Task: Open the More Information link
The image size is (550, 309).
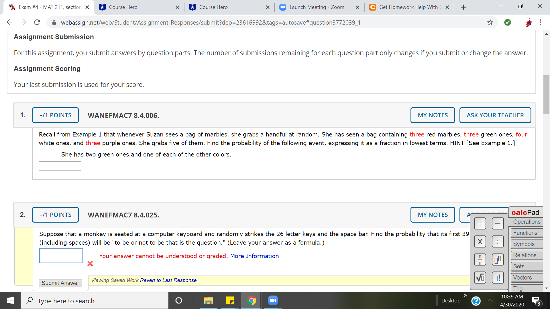Action: click(x=254, y=256)
